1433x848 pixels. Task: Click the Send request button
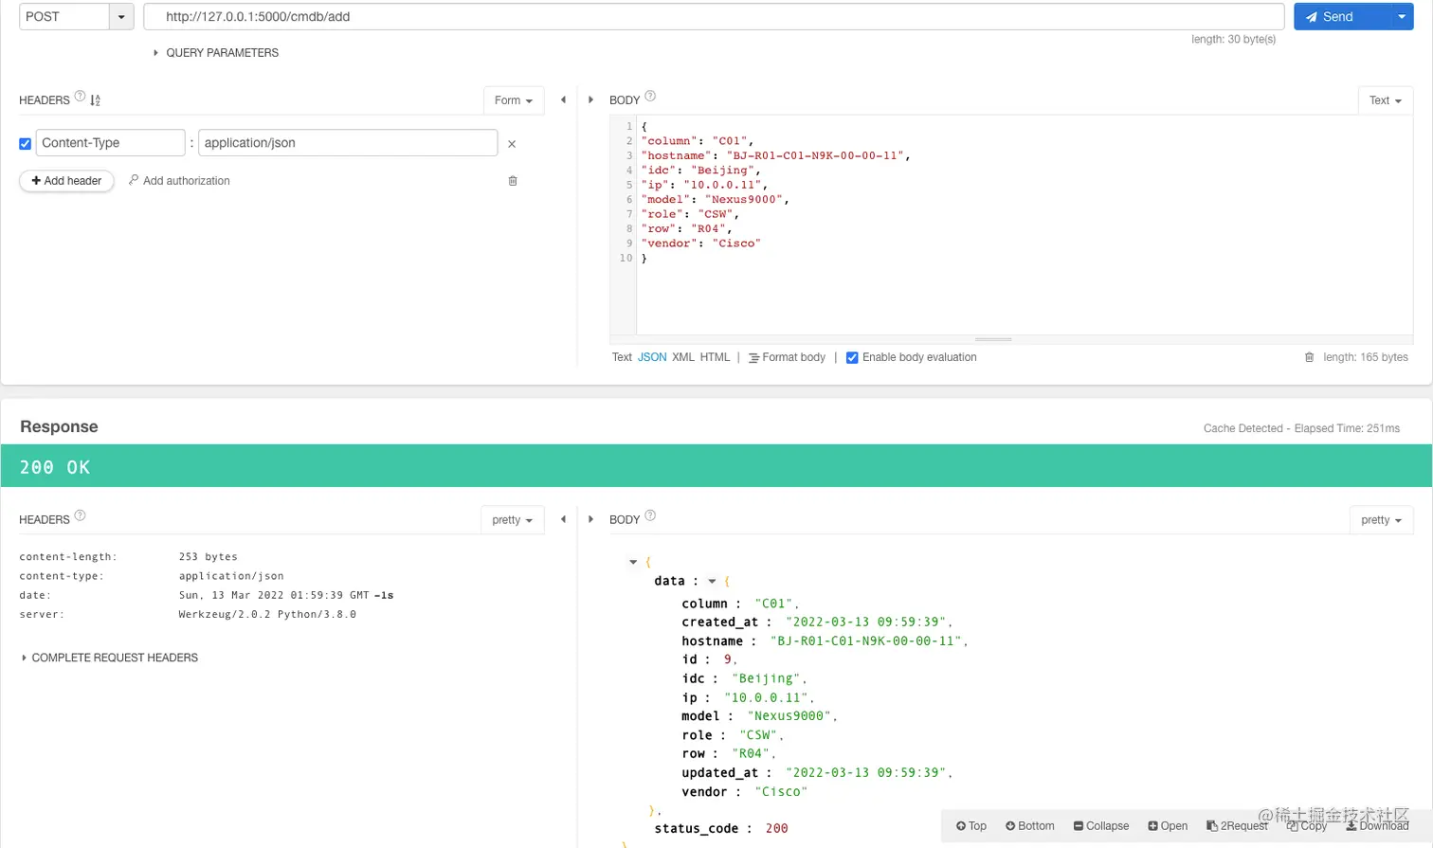(1341, 17)
